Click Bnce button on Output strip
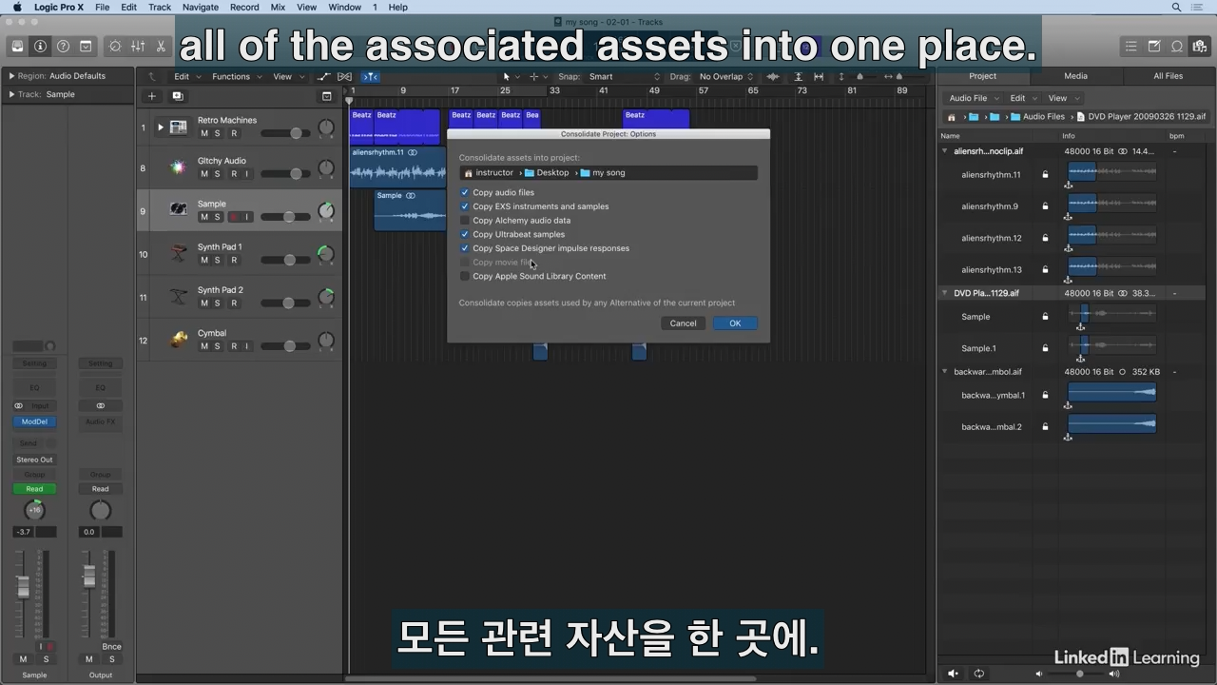The image size is (1217, 685). (x=111, y=647)
